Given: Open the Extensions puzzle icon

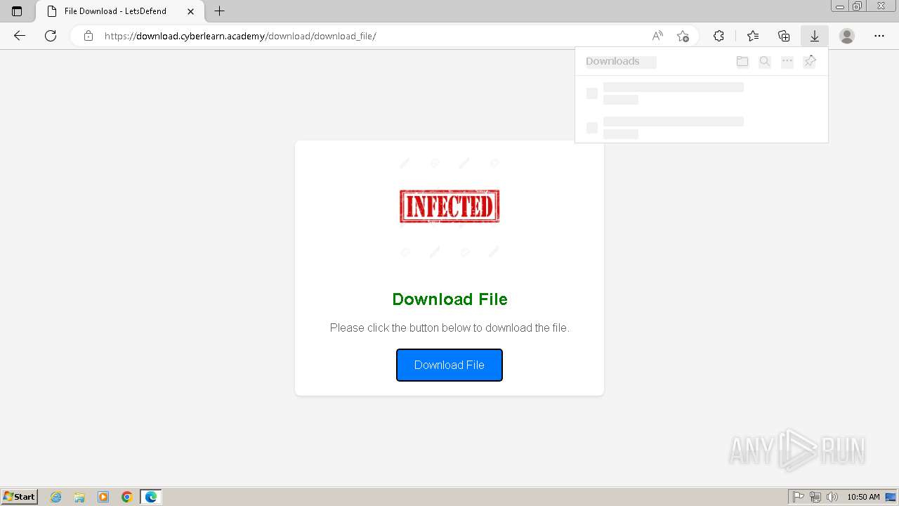Looking at the screenshot, I should pos(718,36).
